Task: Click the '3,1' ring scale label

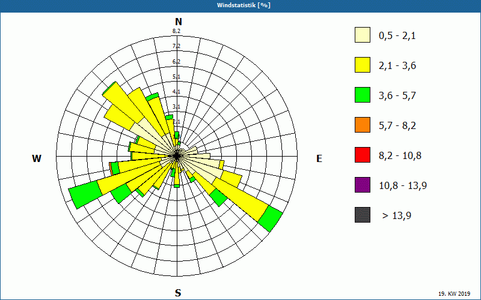Action: pyautogui.click(x=176, y=107)
